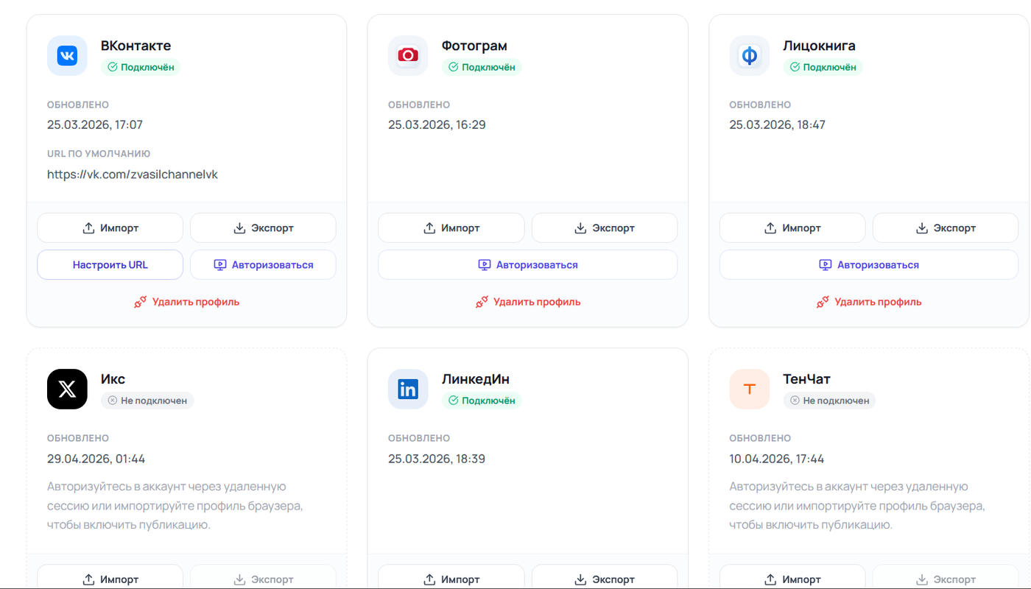1031x589 pixels.
Task: Click Импорт in the Икс card
Action: 110,579
